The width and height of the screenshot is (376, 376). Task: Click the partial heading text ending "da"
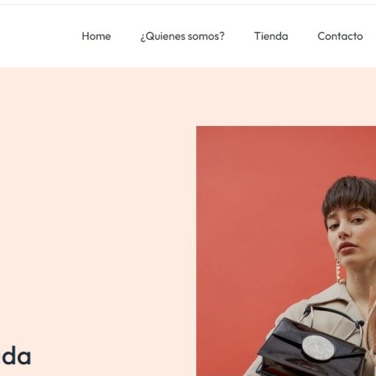(x=15, y=357)
